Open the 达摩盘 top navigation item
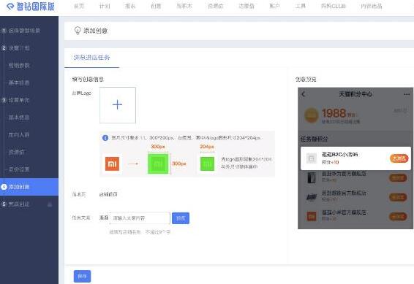 (x=246, y=6)
